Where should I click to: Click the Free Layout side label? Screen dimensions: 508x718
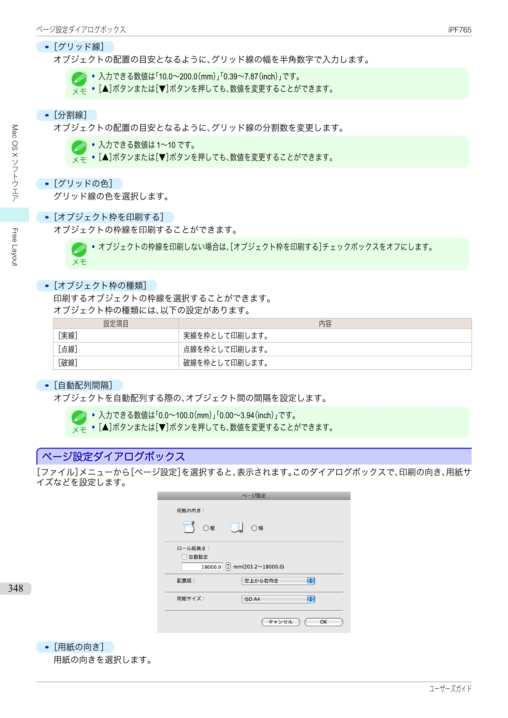pos(15,247)
